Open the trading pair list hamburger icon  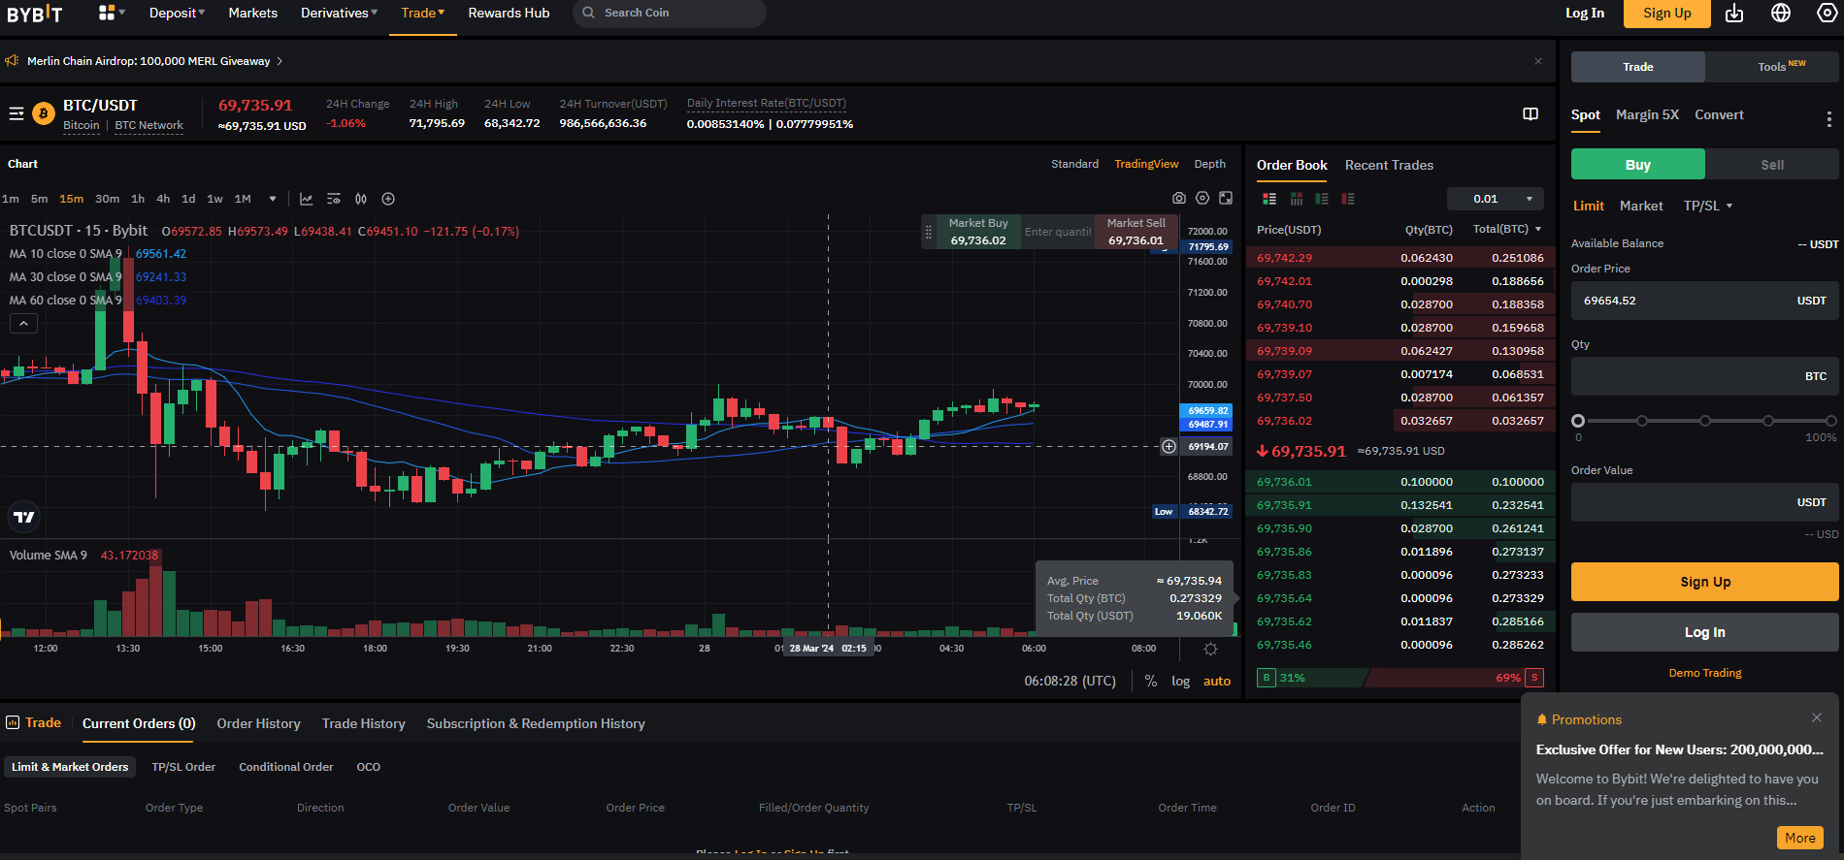pyautogui.click(x=16, y=113)
